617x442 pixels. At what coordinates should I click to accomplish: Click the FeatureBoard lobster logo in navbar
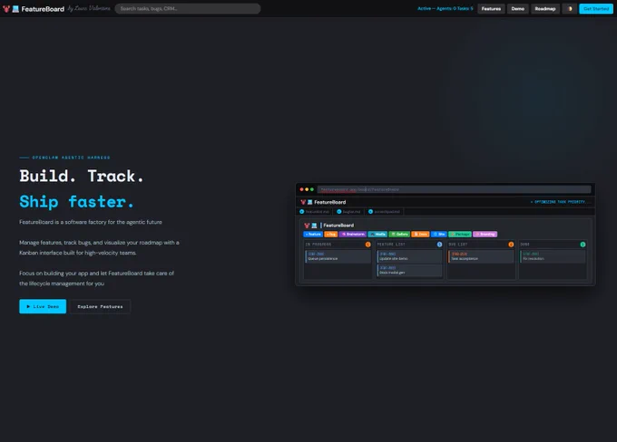[x=6, y=9]
